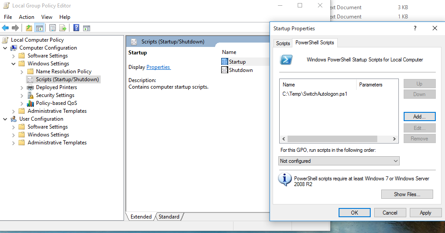Expand the Deployed Printers node
The image size is (445, 233).
[x=22, y=87]
